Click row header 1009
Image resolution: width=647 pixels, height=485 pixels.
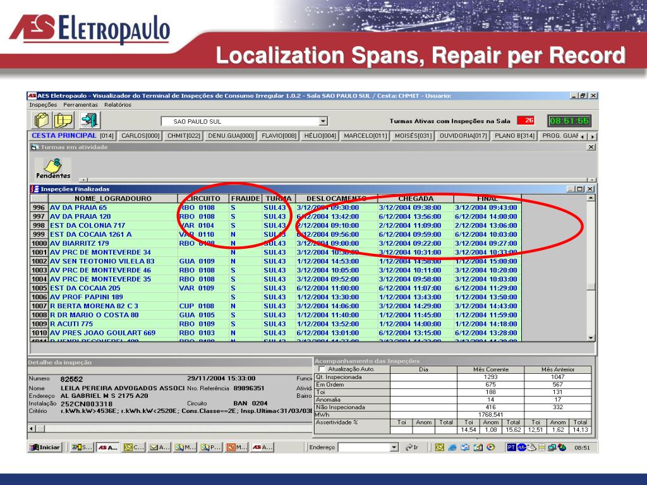point(39,324)
